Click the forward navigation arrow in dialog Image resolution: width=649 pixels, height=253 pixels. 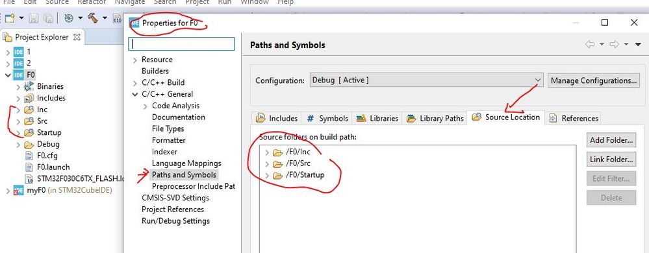pyautogui.click(x=615, y=44)
